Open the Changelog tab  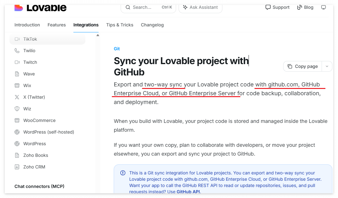152,25
